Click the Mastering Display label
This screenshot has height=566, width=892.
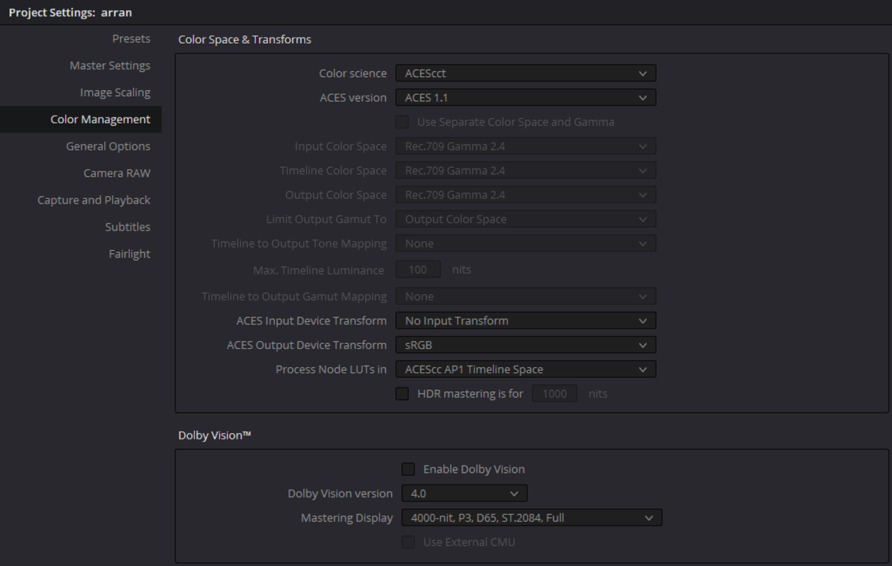[346, 518]
